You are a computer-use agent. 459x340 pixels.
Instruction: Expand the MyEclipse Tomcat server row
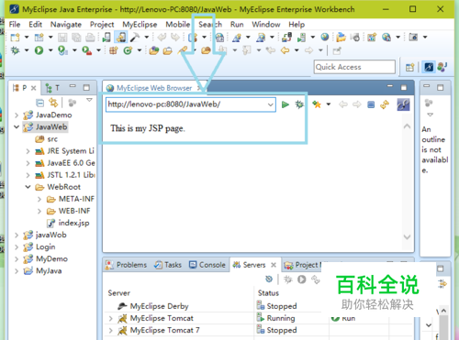(x=111, y=318)
